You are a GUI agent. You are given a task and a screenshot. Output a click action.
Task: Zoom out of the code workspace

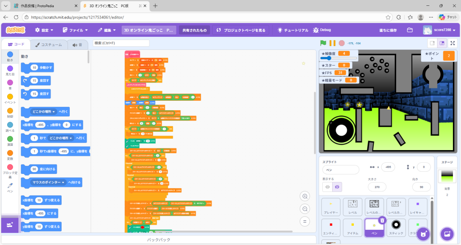pos(306,209)
